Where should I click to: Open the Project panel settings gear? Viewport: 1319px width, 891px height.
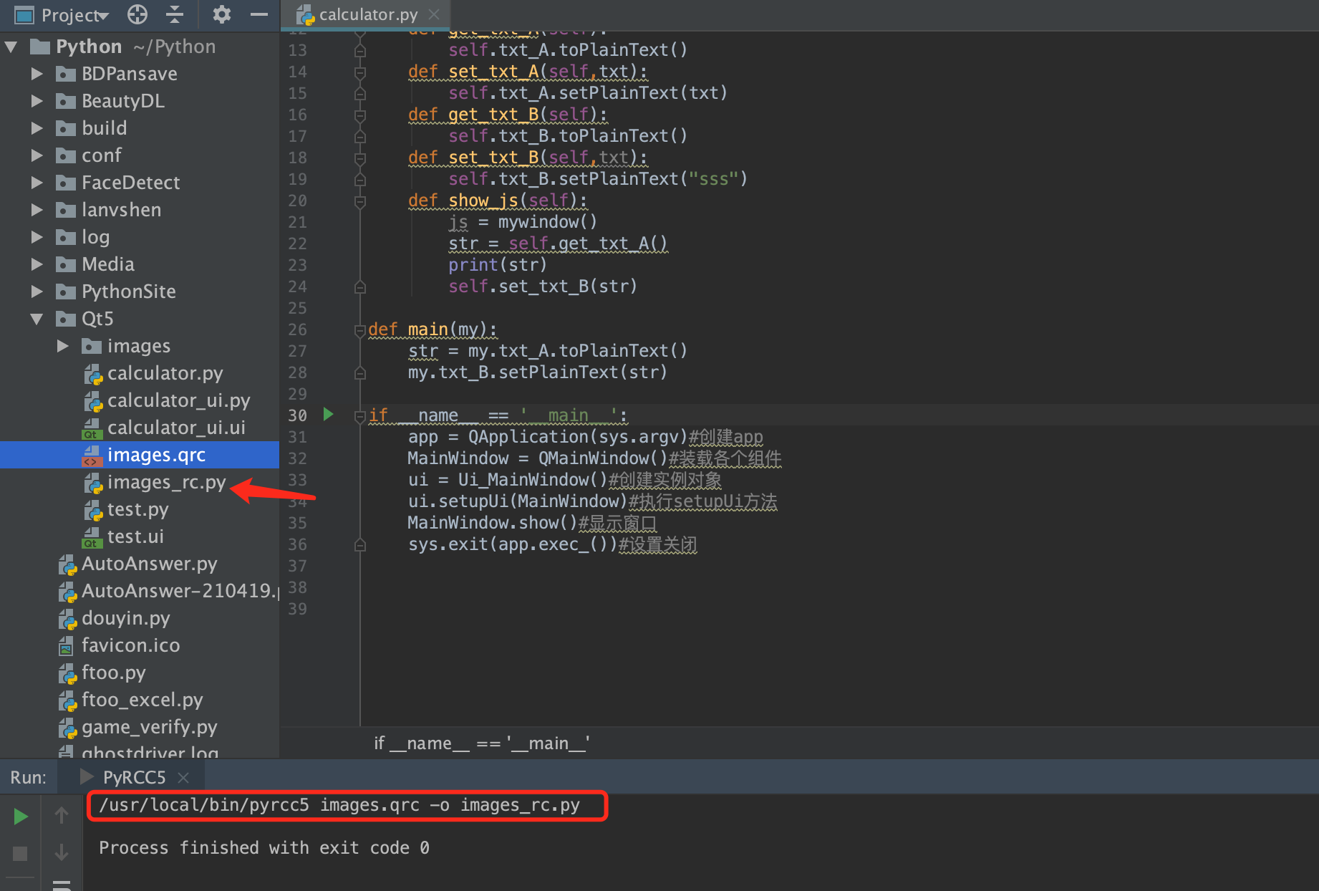221,14
